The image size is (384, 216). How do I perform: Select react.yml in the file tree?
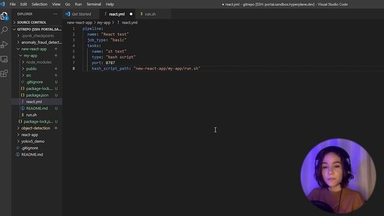(37, 101)
